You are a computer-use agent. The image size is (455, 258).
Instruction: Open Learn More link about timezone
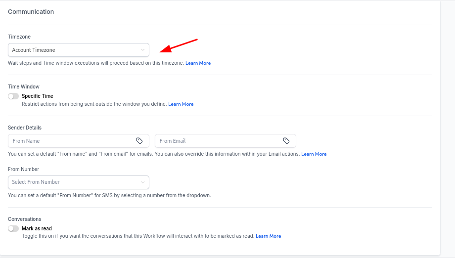[198, 63]
